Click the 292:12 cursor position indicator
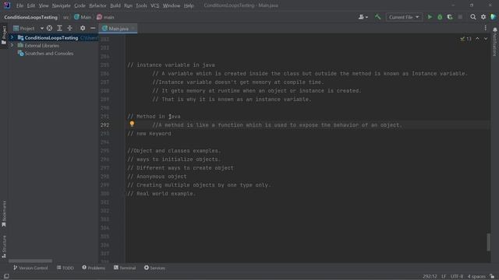The image size is (499, 280). click(x=430, y=277)
